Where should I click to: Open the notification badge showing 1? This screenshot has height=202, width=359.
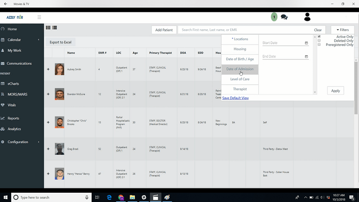pyautogui.click(x=274, y=17)
